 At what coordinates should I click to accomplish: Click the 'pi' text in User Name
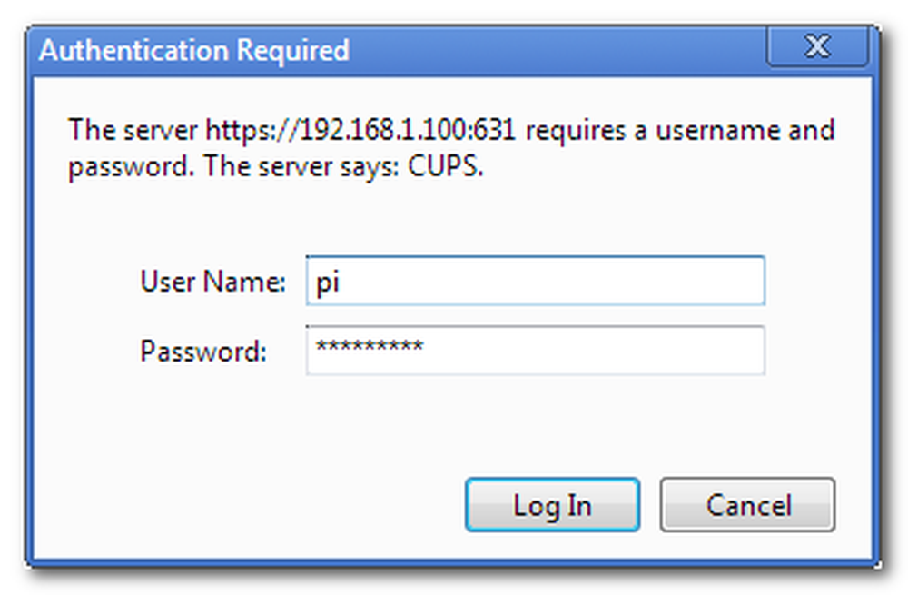coord(328,283)
